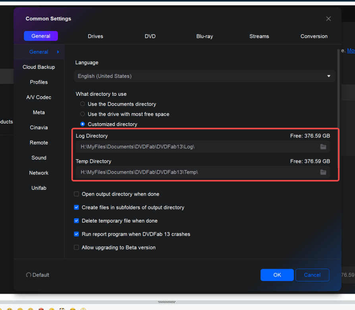This screenshot has height=310, width=355.
Task: Select Remote in the sidebar
Action: [39, 143]
